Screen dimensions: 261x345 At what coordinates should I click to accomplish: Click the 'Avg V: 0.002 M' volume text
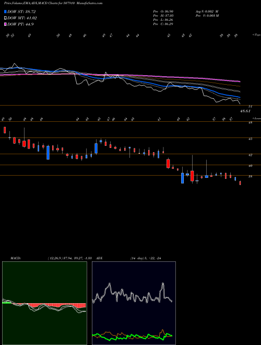(x=207, y=11)
